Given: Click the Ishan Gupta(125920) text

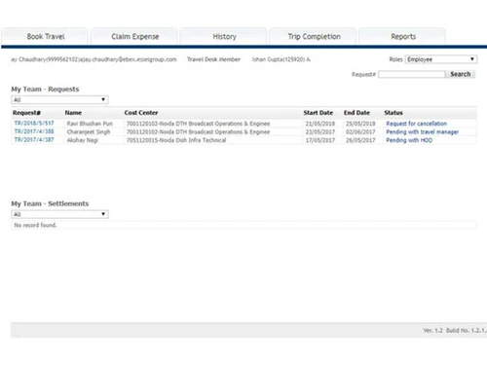Looking at the screenshot, I should click(x=279, y=59).
